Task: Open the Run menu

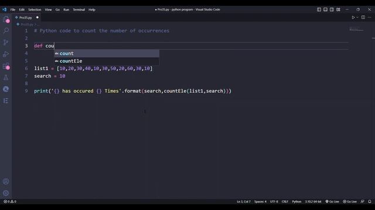Action: point(66,9)
